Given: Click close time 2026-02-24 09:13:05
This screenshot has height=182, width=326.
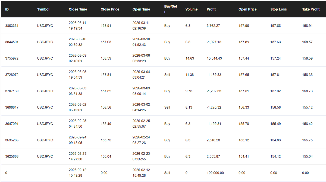Looking at the screenshot, I should pyautogui.click(x=78, y=140).
